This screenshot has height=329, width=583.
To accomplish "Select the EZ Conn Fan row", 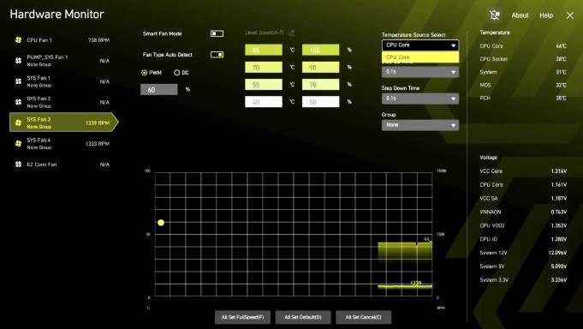I will coord(62,164).
